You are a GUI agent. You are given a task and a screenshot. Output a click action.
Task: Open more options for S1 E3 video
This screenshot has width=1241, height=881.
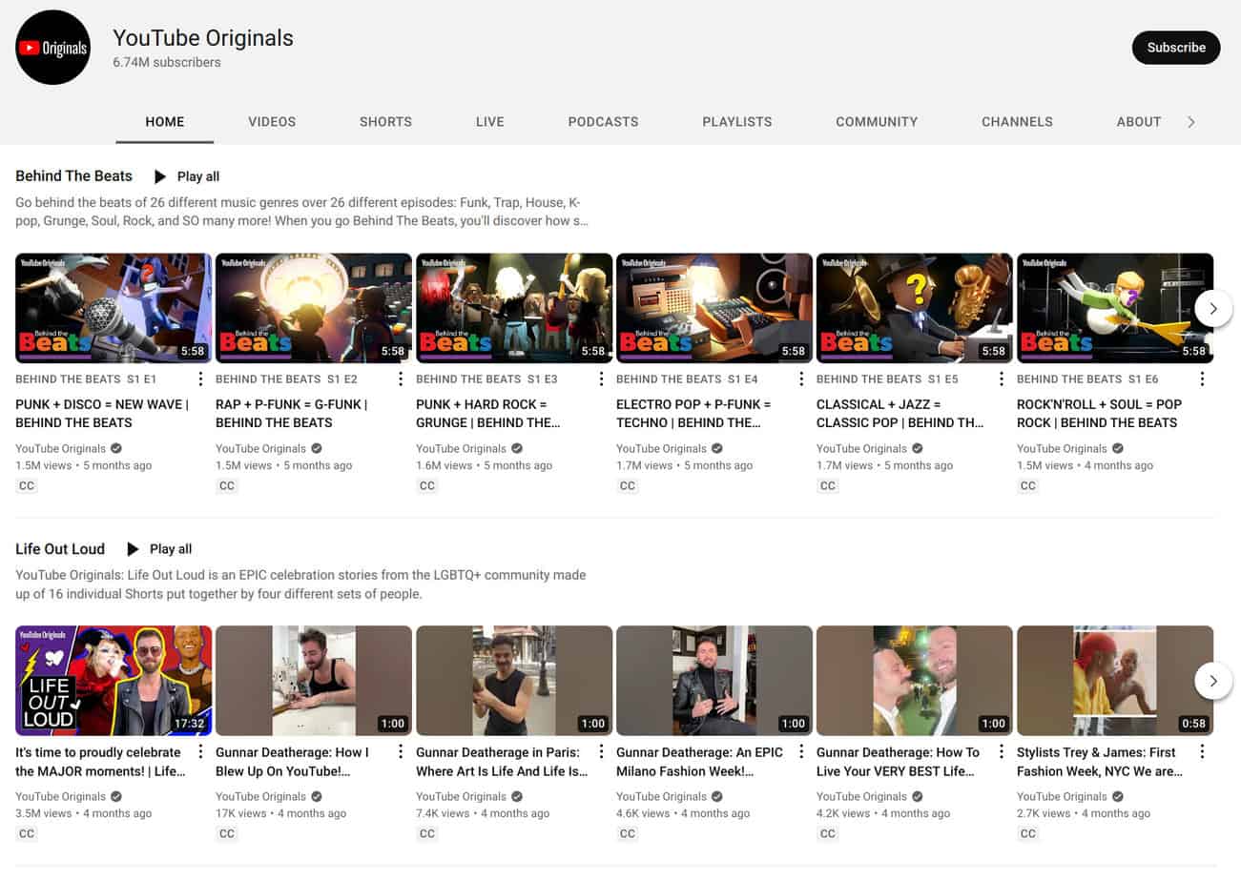pos(601,379)
